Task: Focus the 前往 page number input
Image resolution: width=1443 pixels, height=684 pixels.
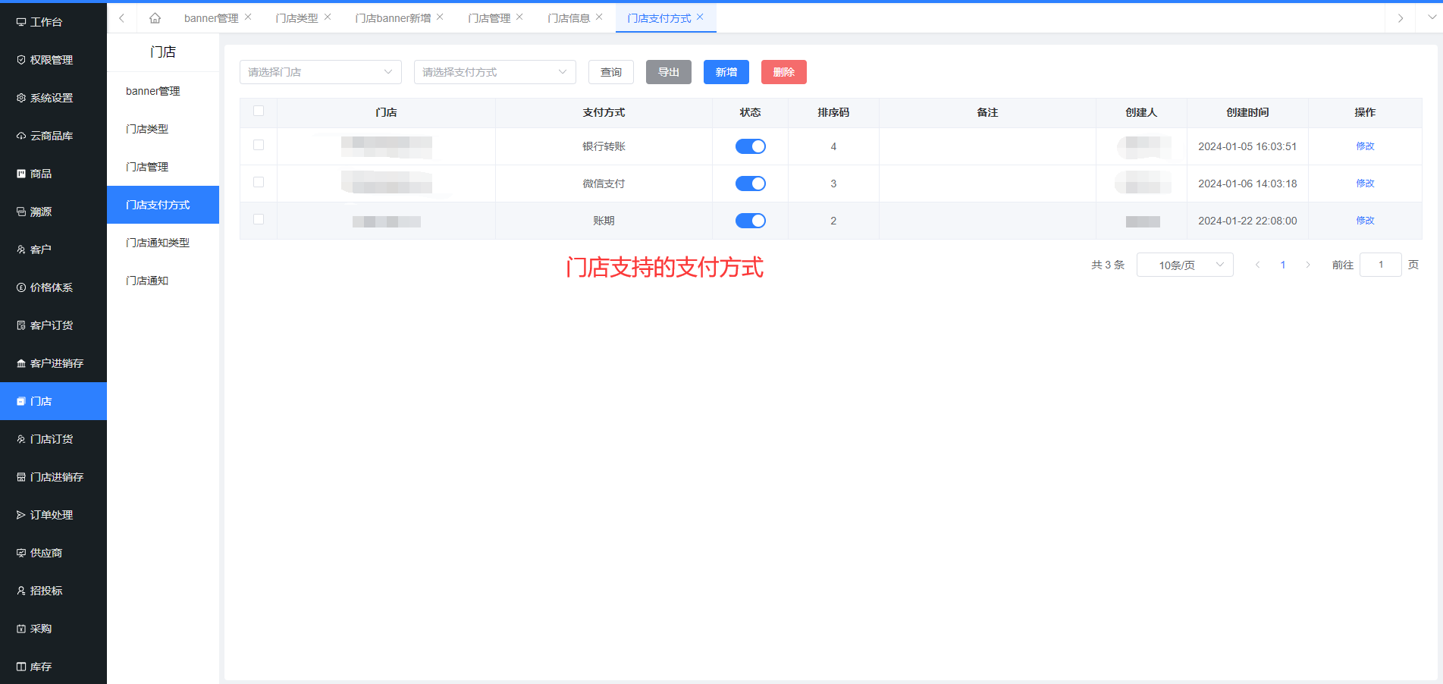Action: coord(1381,265)
